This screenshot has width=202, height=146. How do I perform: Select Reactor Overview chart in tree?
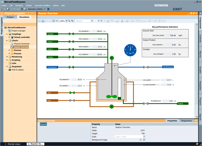(21, 47)
